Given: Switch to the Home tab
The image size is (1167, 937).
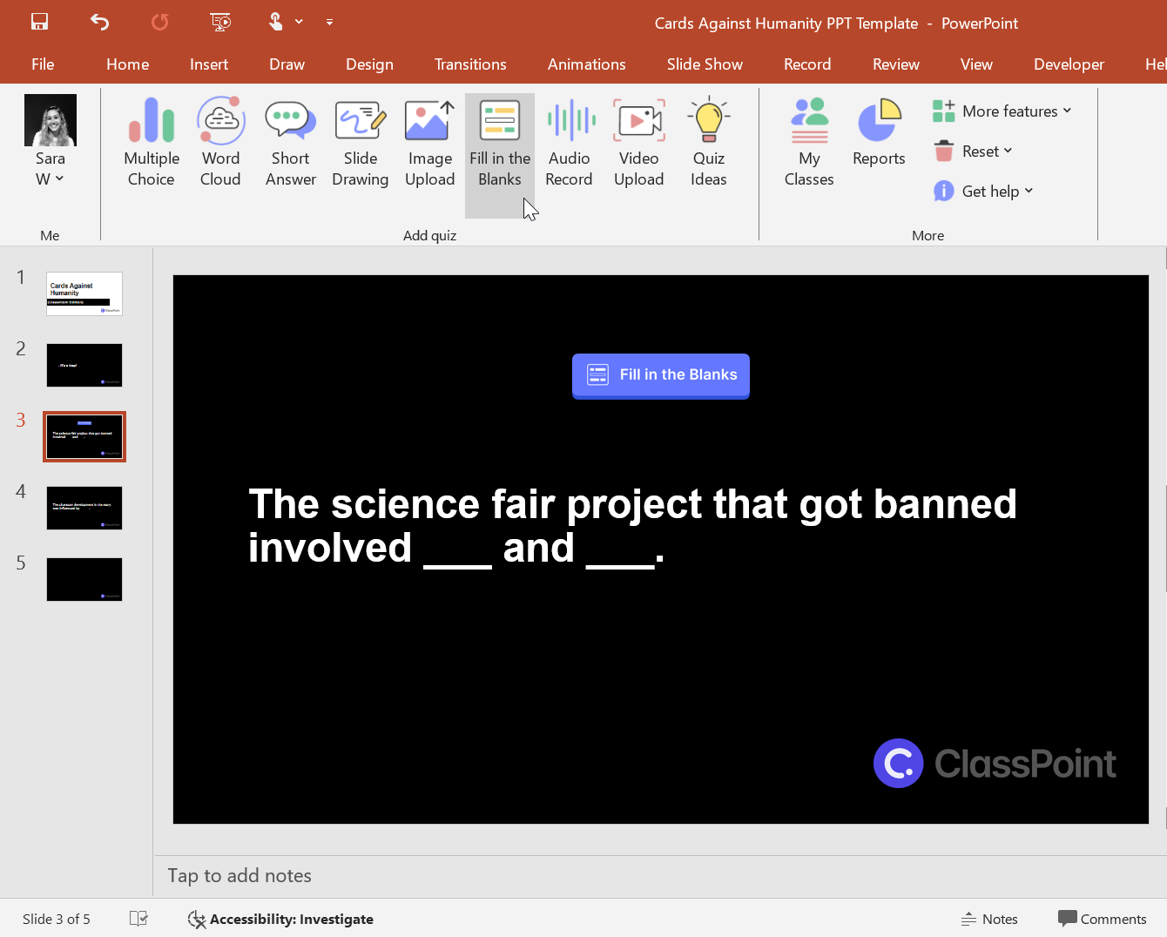Looking at the screenshot, I should (128, 64).
